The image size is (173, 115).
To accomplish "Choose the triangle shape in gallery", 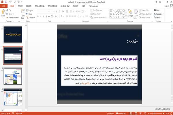I will [111, 14].
